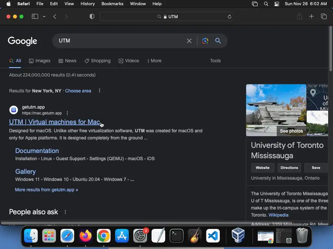
Task: Open UTM Virtual machines for Mac link
Action: coord(55,122)
